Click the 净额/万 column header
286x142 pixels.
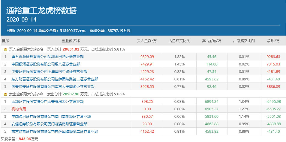coord(273,41)
